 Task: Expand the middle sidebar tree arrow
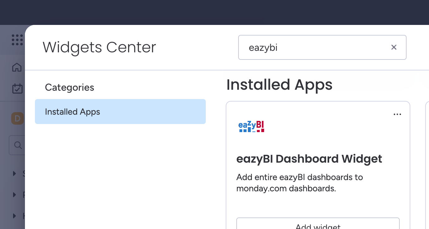coord(14,195)
